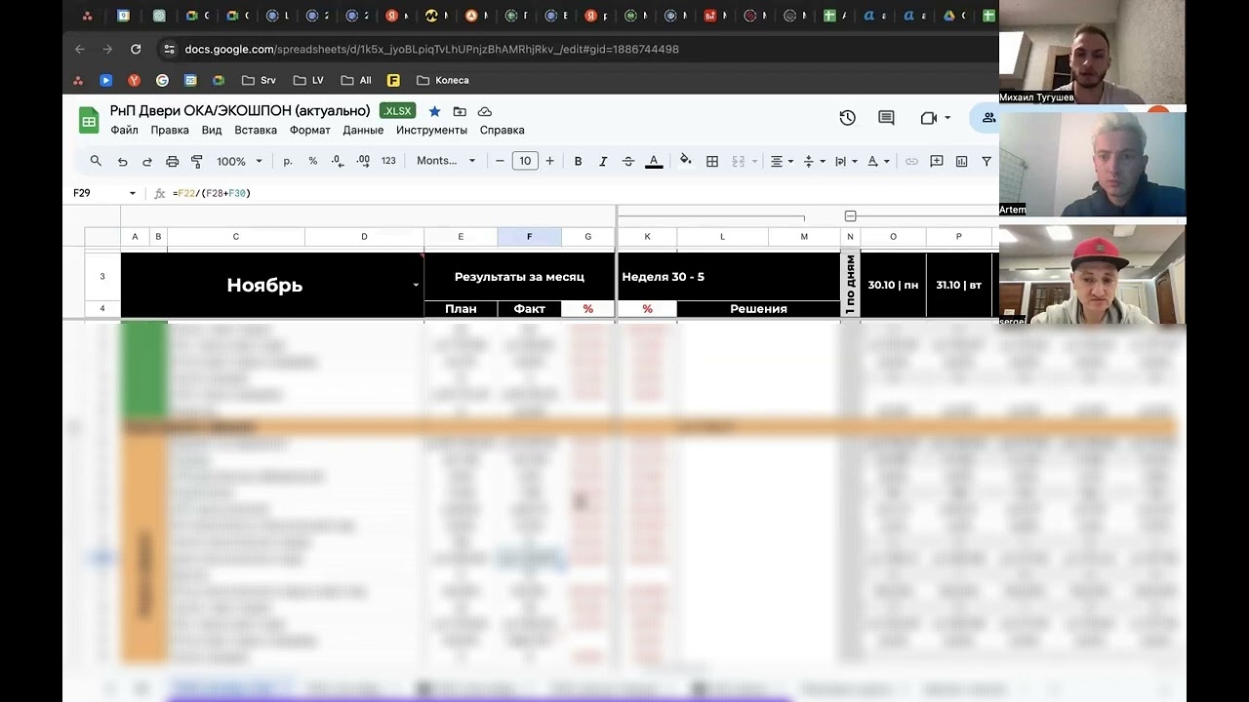
Task: Redo the last action
Action: coord(147,161)
